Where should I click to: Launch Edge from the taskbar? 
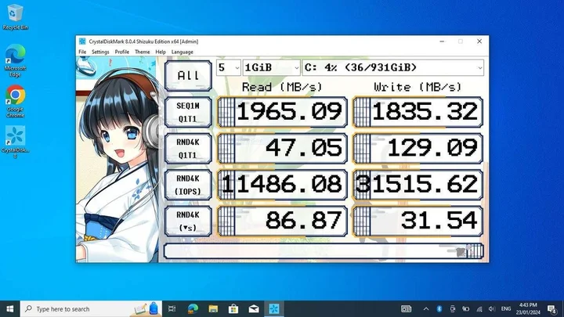point(193,308)
